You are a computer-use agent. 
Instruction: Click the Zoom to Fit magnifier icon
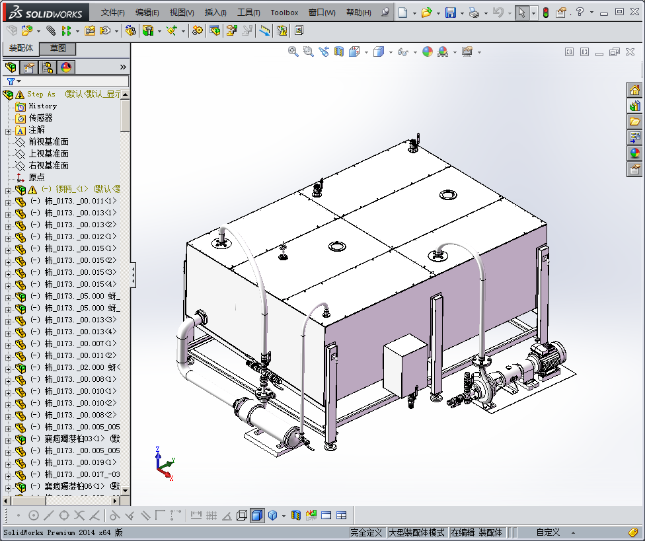pyautogui.click(x=293, y=52)
